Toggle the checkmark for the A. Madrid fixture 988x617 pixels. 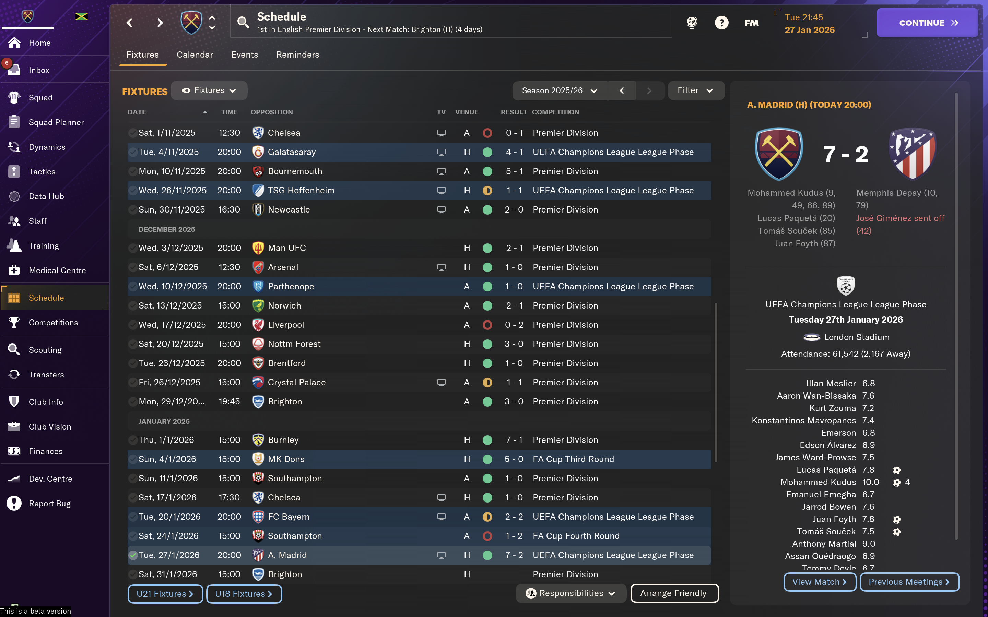point(133,555)
